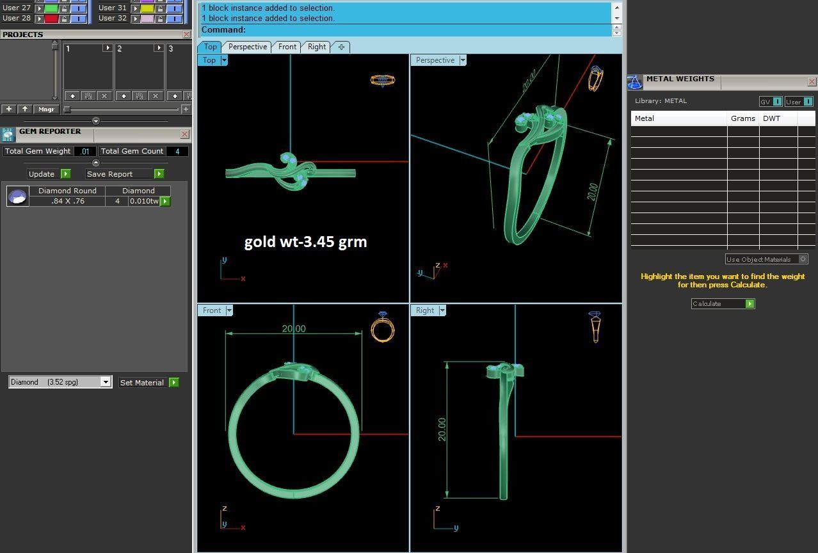This screenshot has width=818, height=553.
Task: Toggle the User library switch in Metal Weights
Action: (x=808, y=102)
